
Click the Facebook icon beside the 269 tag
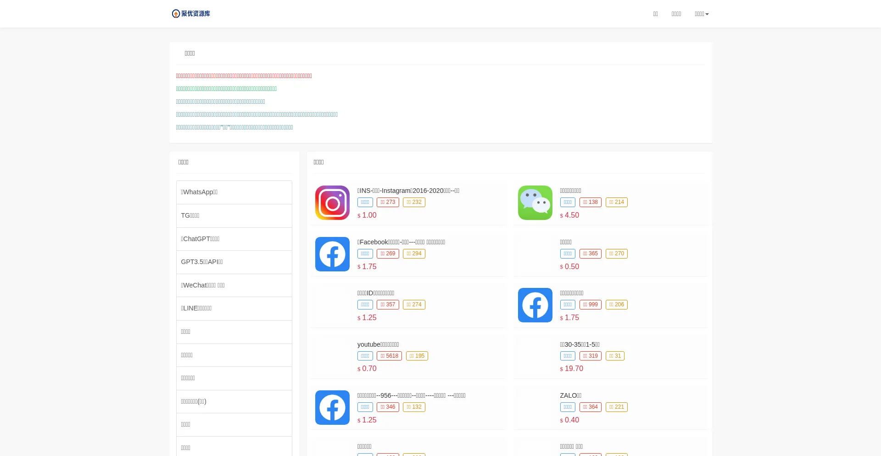[332, 254]
